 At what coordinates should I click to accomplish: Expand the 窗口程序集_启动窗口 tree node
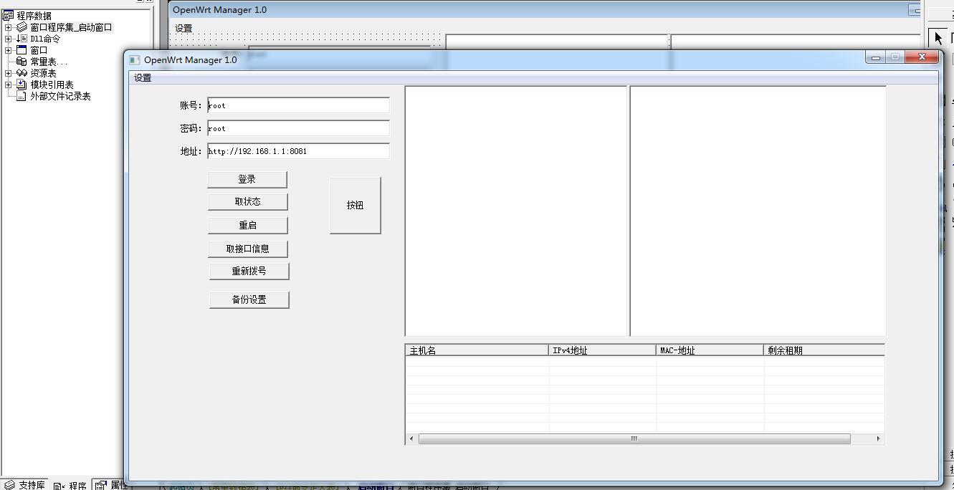pyautogui.click(x=8, y=27)
